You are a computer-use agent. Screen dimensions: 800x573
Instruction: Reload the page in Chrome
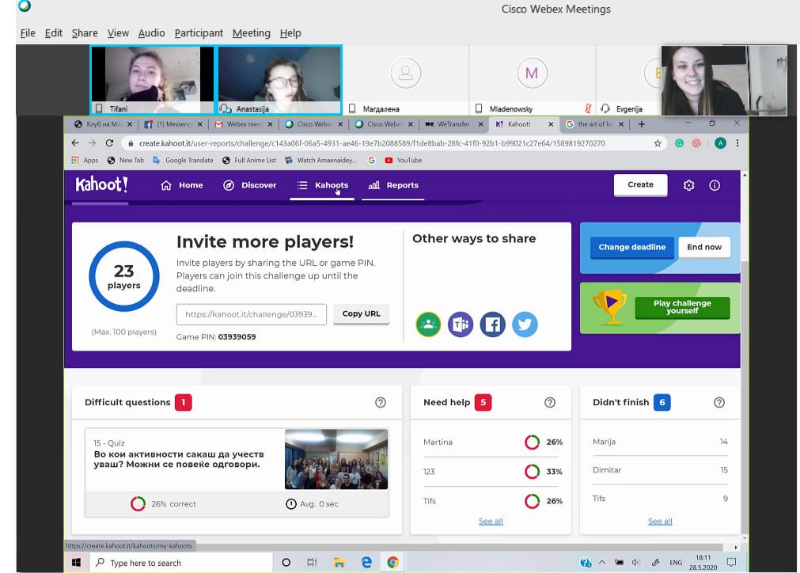point(109,143)
